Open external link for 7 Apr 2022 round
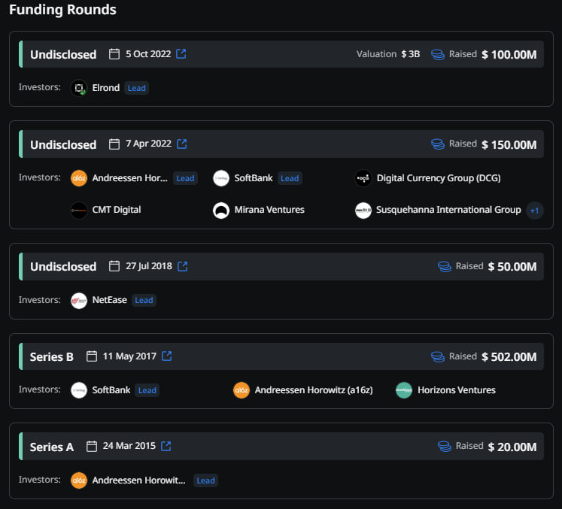 (182, 144)
